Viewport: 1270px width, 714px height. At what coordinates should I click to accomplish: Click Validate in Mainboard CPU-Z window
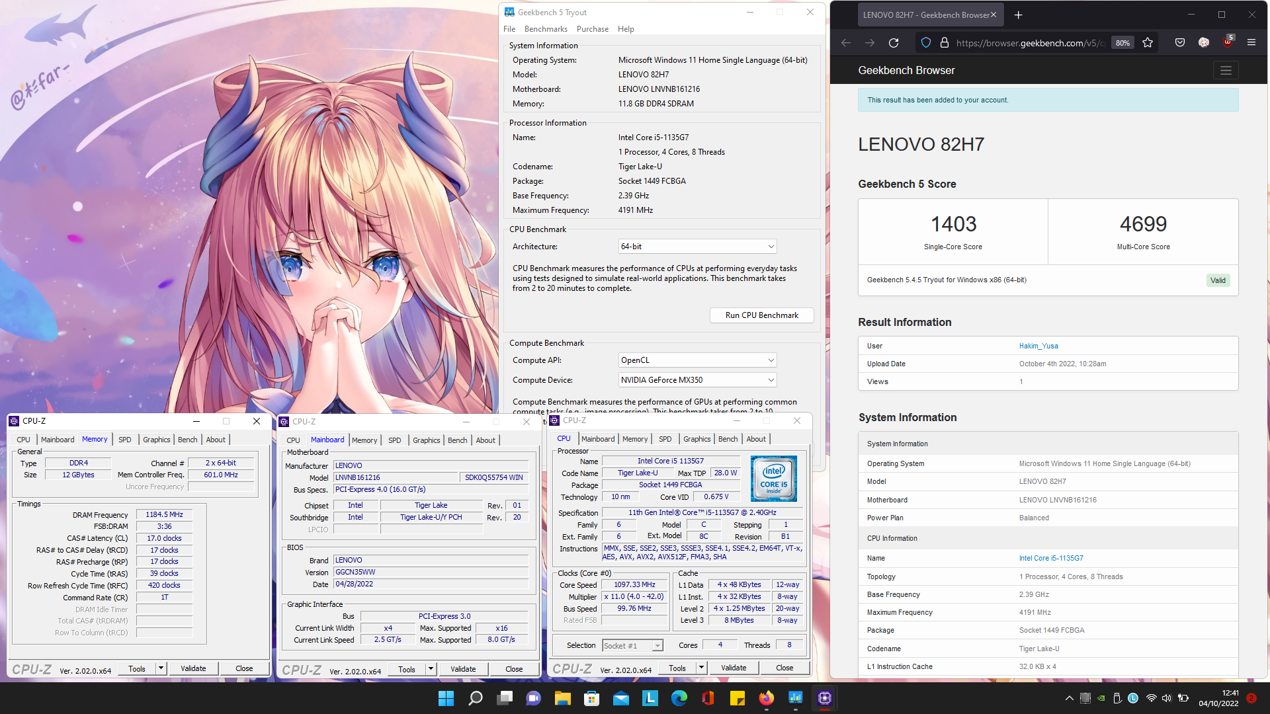point(463,669)
